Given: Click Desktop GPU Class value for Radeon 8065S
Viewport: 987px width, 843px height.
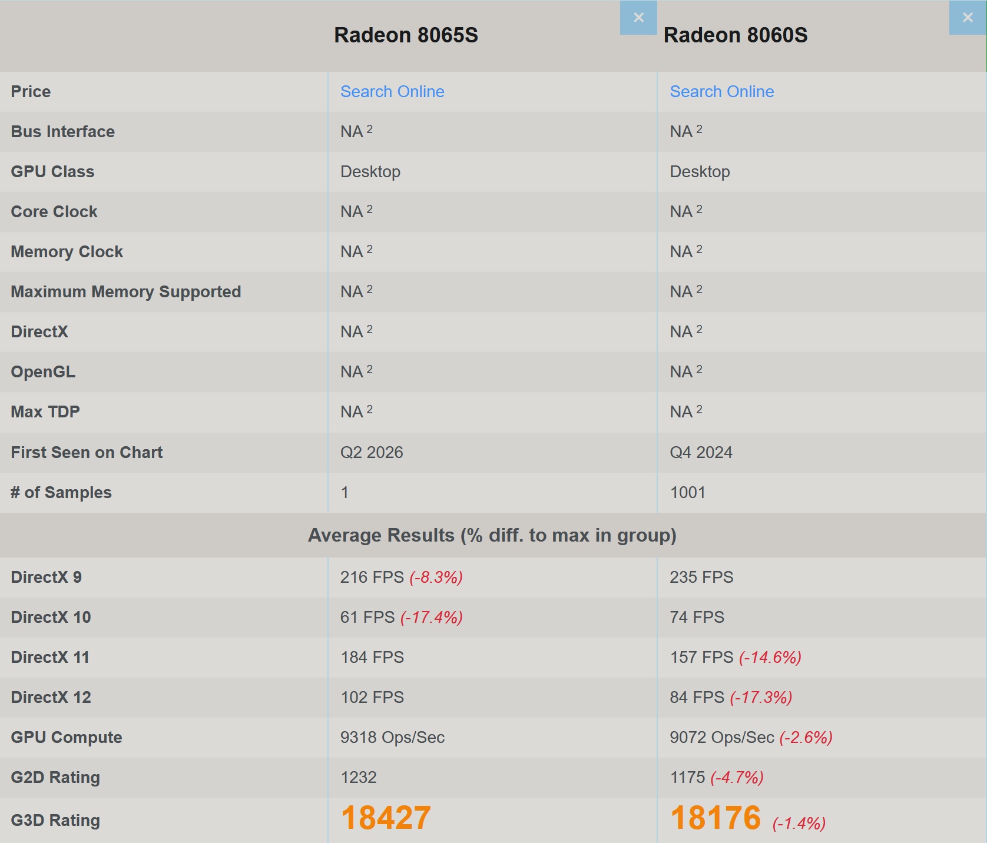Looking at the screenshot, I should [x=370, y=172].
